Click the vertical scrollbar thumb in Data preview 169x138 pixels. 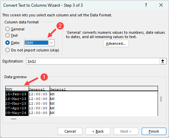(x=161, y=99)
